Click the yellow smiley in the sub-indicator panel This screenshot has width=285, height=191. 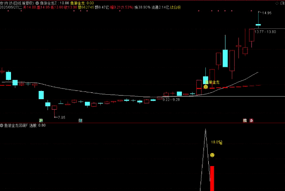coord(212,155)
